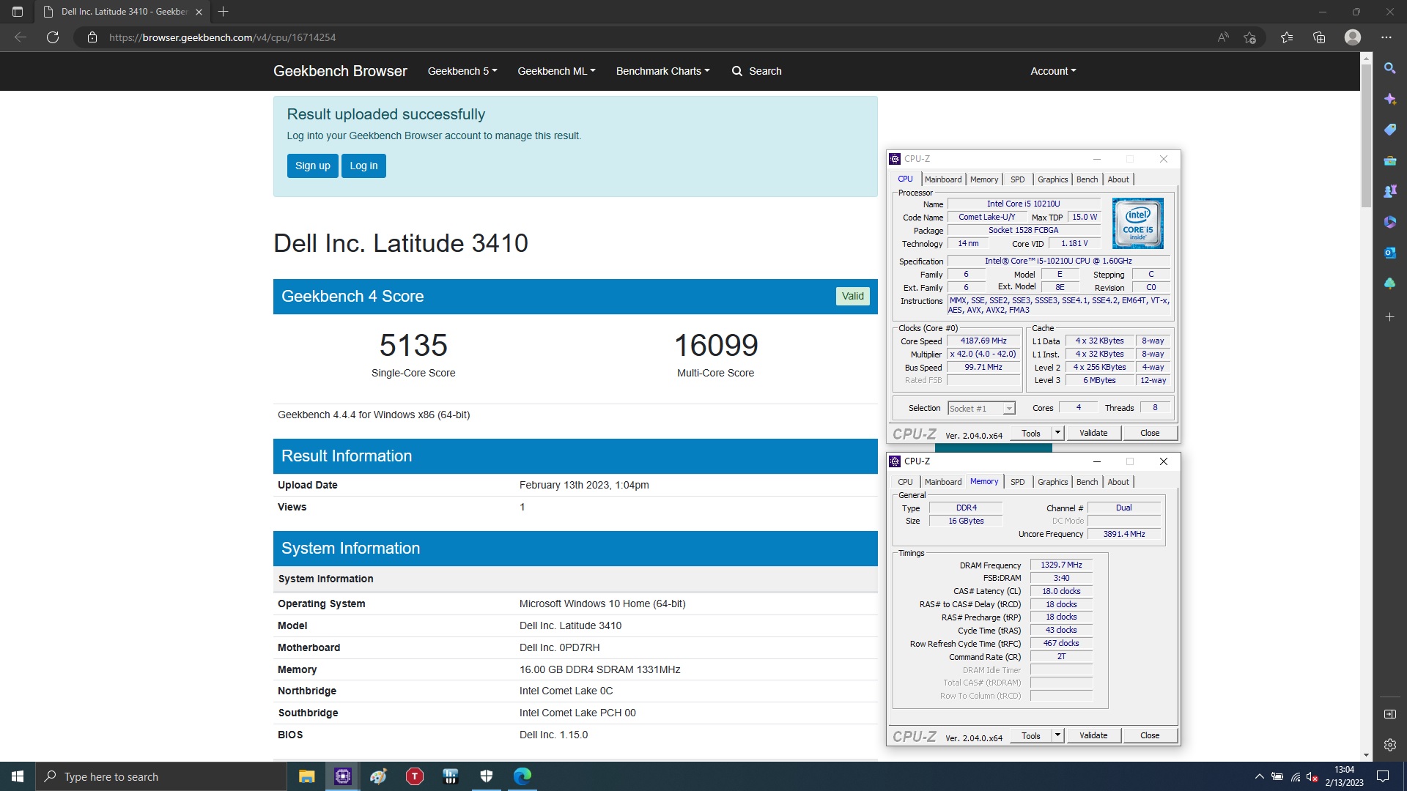The width and height of the screenshot is (1407, 791).
Task: Click Close button in lower CPU-Z window
Action: [x=1150, y=735]
